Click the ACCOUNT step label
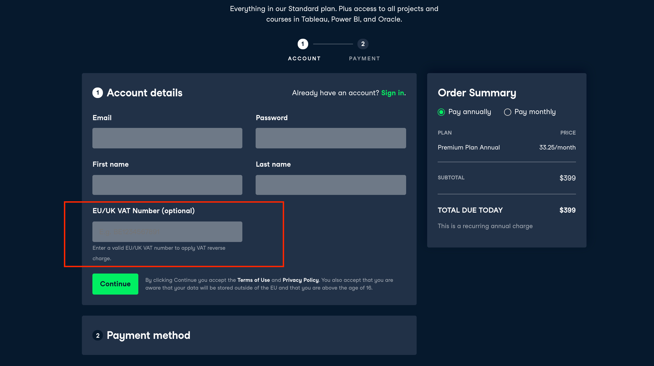 304,58
